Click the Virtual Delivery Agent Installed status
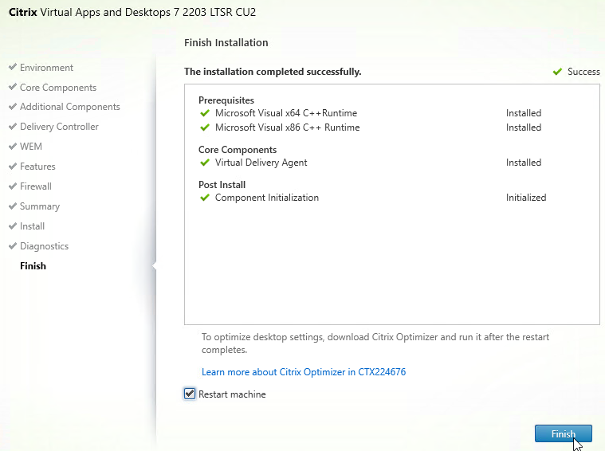The image size is (605, 451). pyautogui.click(x=524, y=163)
